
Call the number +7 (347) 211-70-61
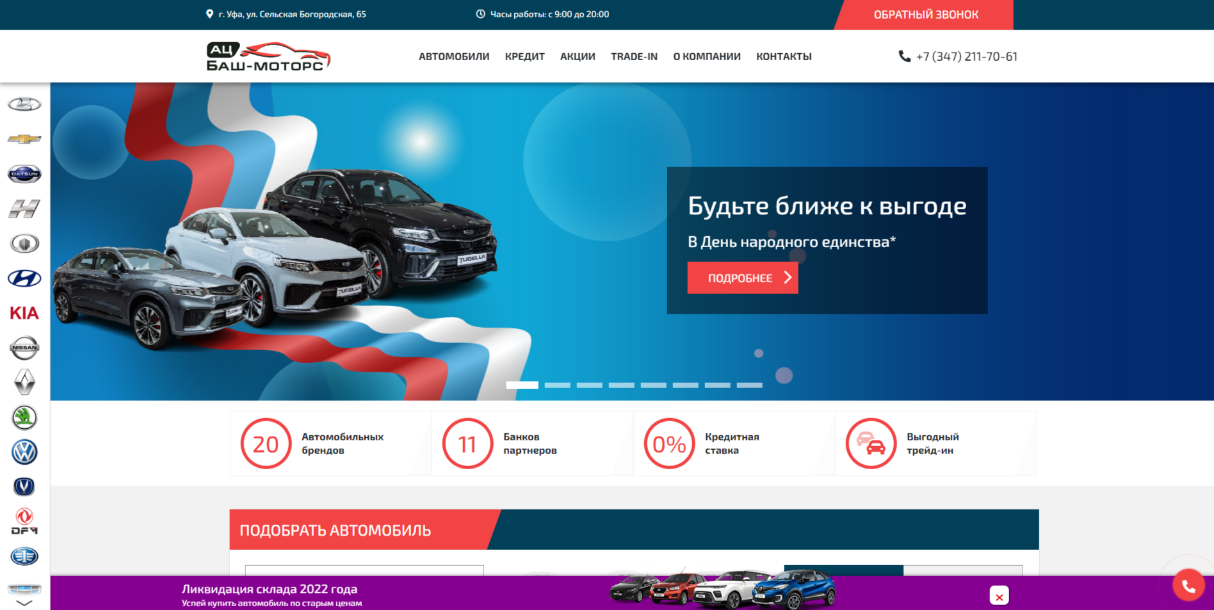(967, 56)
